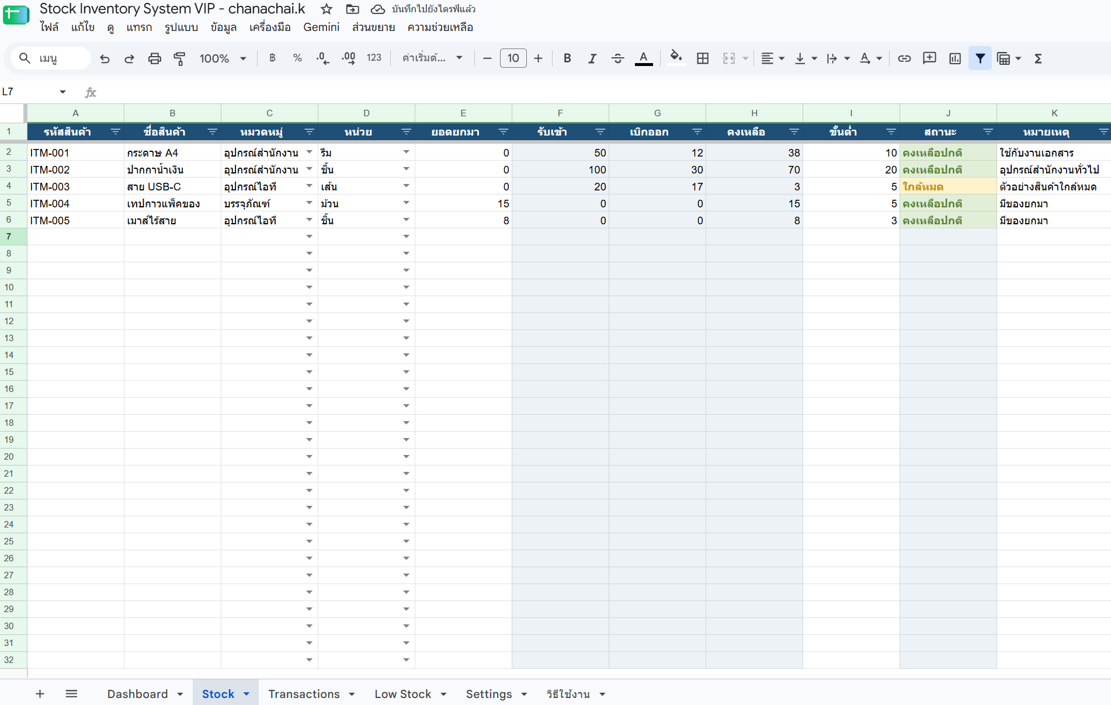Open the borders tool
Screen dimensions: 1111x705
(x=703, y=58)
